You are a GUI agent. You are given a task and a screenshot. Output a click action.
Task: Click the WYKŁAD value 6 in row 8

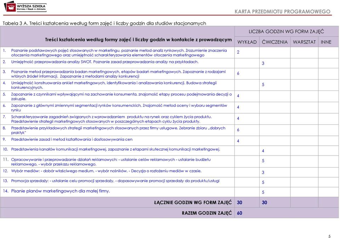coord(238,130)
